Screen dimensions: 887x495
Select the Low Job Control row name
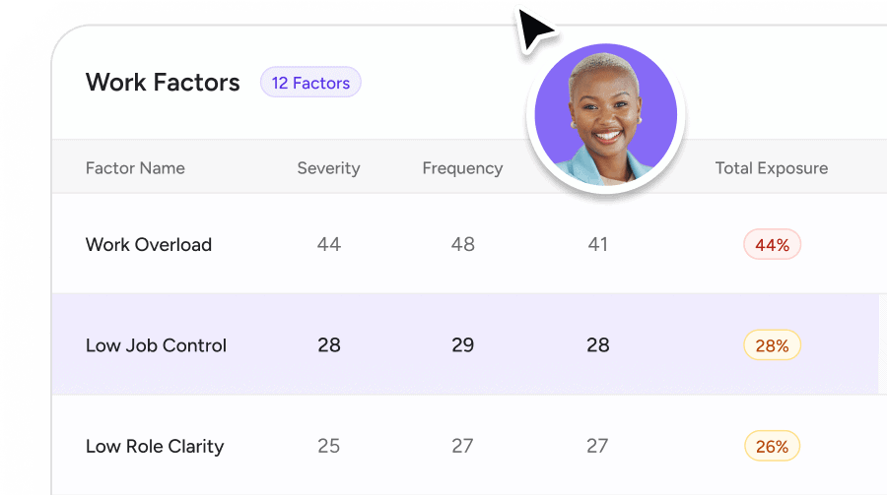tap(156, 345)
